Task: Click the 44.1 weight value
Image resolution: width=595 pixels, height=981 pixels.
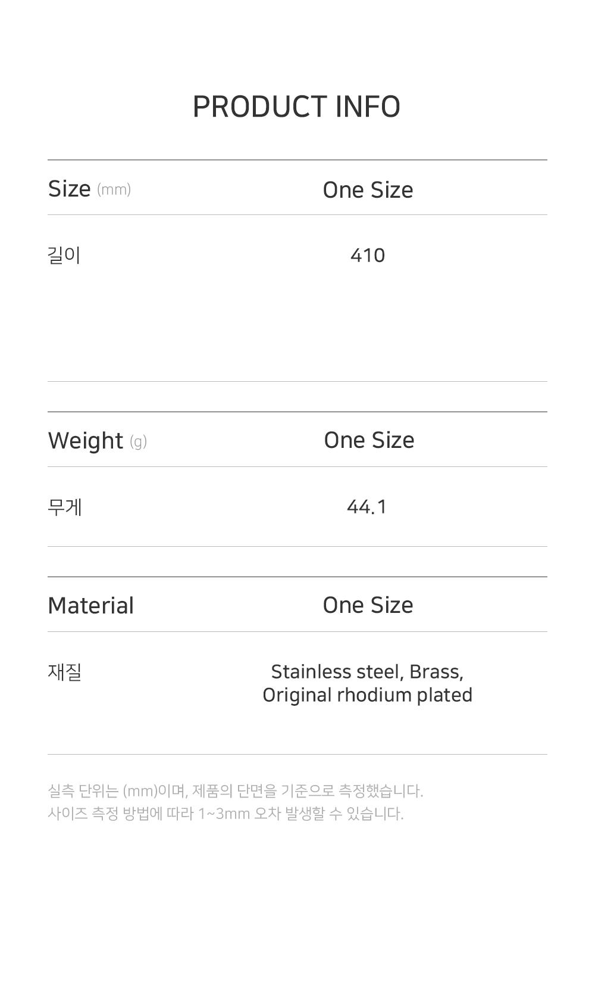Action: coord(367,507)
